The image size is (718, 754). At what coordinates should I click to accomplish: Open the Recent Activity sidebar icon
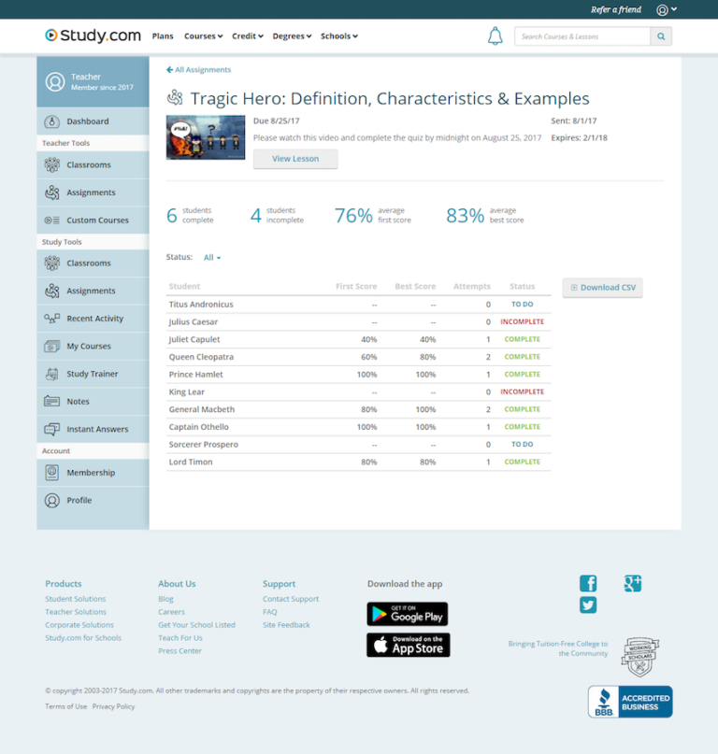point(52,319)
